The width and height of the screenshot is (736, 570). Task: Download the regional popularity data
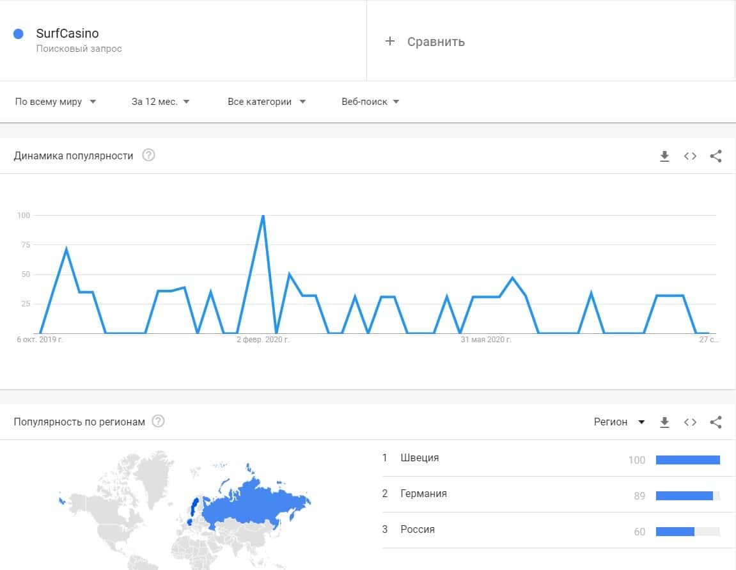(664, 422)
